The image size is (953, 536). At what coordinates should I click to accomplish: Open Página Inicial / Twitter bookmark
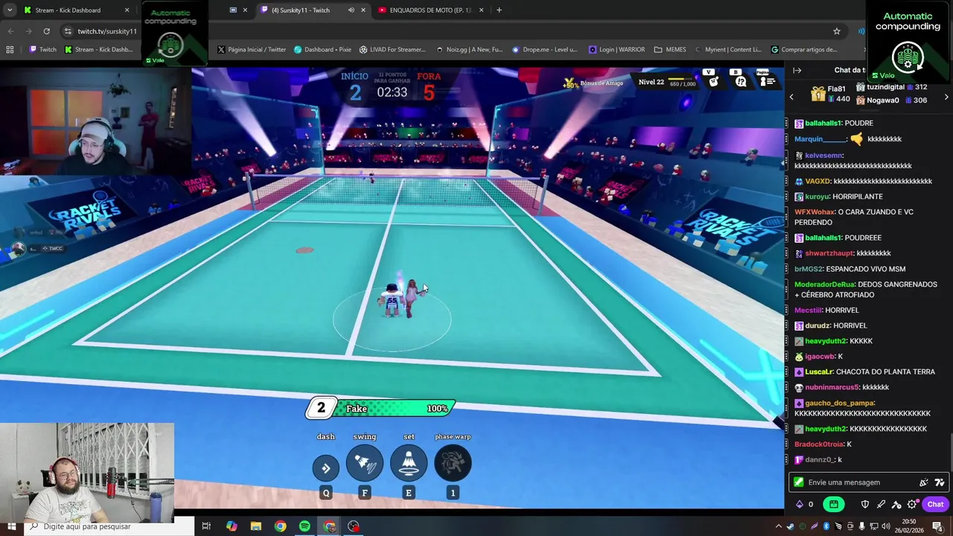tap(252, 50)
